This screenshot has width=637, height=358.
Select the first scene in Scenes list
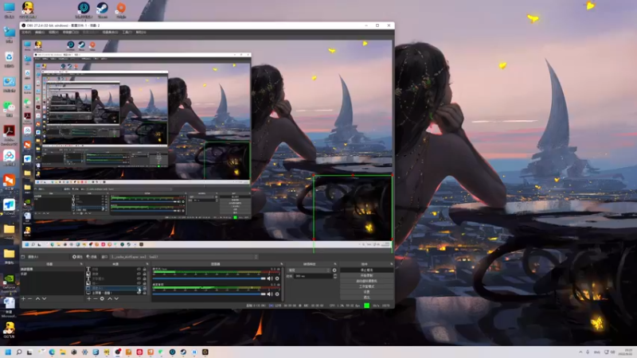(51, 269)
